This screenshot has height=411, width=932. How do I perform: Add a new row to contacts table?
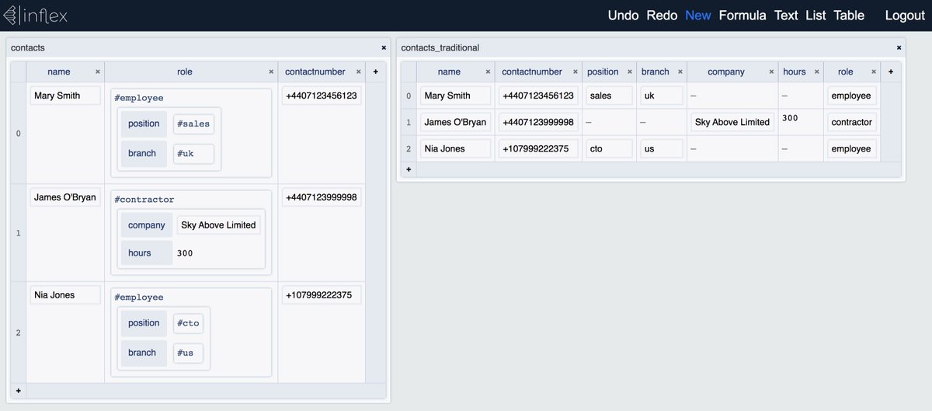coord(19,390)
